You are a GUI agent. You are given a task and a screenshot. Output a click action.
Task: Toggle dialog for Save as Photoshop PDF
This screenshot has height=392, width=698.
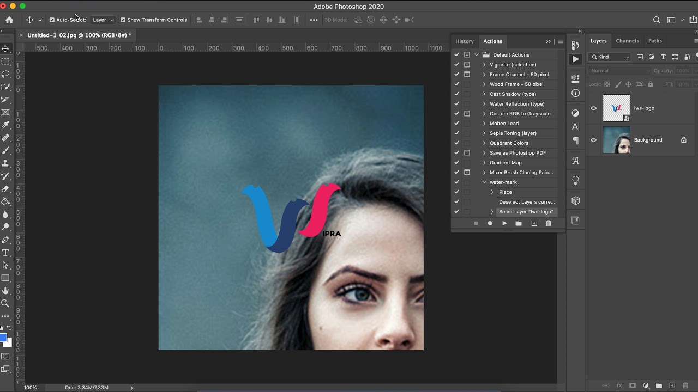(467, 153)
